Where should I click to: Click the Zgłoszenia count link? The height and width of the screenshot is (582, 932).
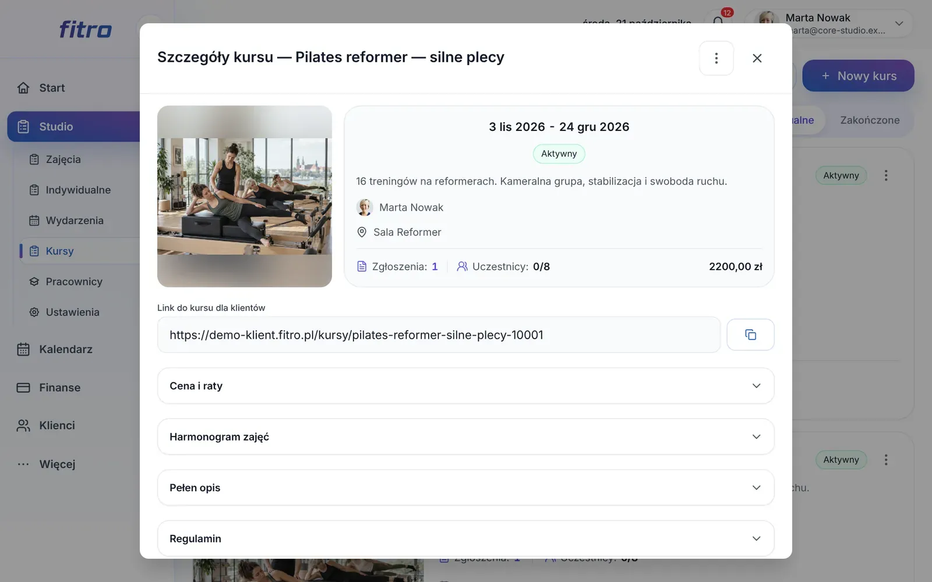[x=435, y=267]
